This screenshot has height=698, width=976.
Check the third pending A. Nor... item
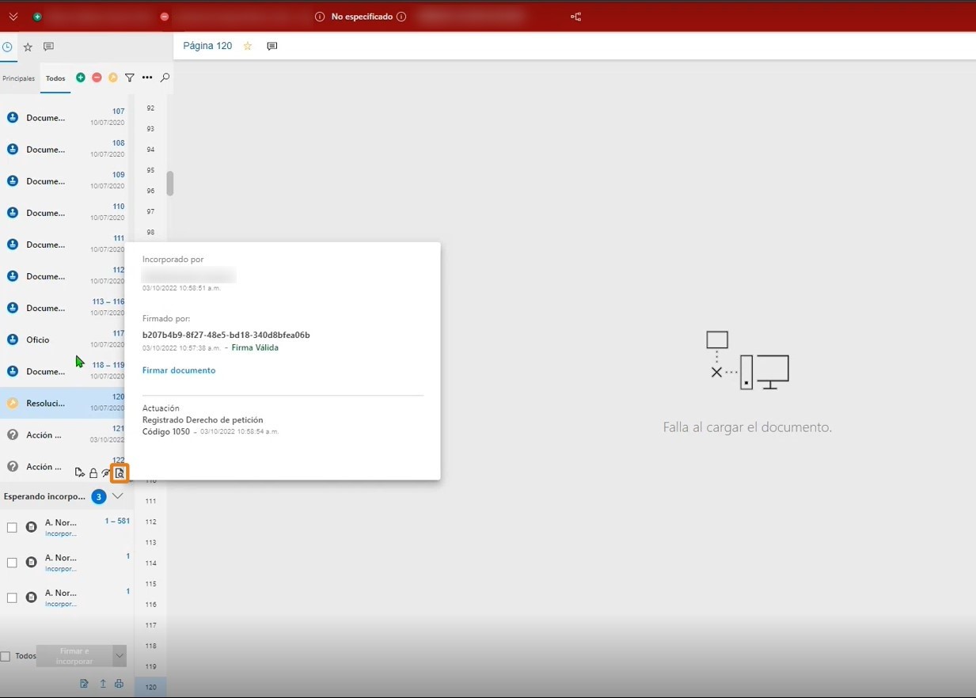[12, 597]
